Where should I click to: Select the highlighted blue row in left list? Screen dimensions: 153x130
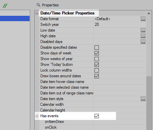point(15,18)
